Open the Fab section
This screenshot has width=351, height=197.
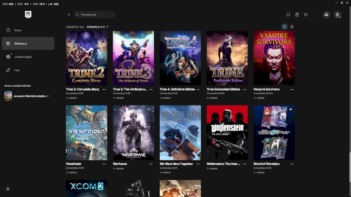[28, 70]
